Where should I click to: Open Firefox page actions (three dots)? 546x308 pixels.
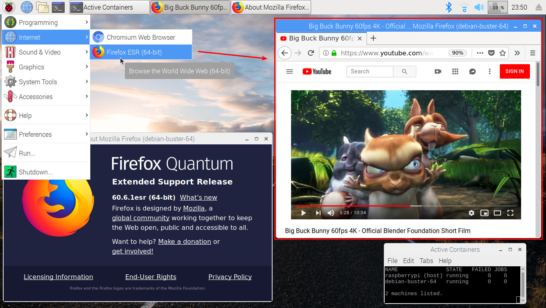pyautogui.click(x=480, y=53)
